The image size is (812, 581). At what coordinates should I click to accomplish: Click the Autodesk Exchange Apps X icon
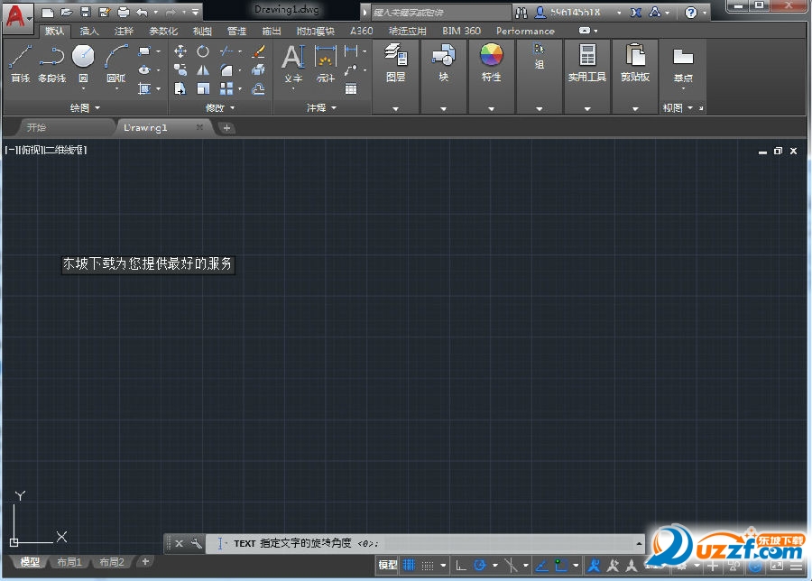[636, 13]
